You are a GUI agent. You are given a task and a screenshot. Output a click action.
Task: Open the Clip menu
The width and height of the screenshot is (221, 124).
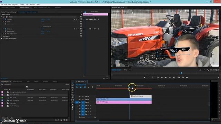click(10, 4)
